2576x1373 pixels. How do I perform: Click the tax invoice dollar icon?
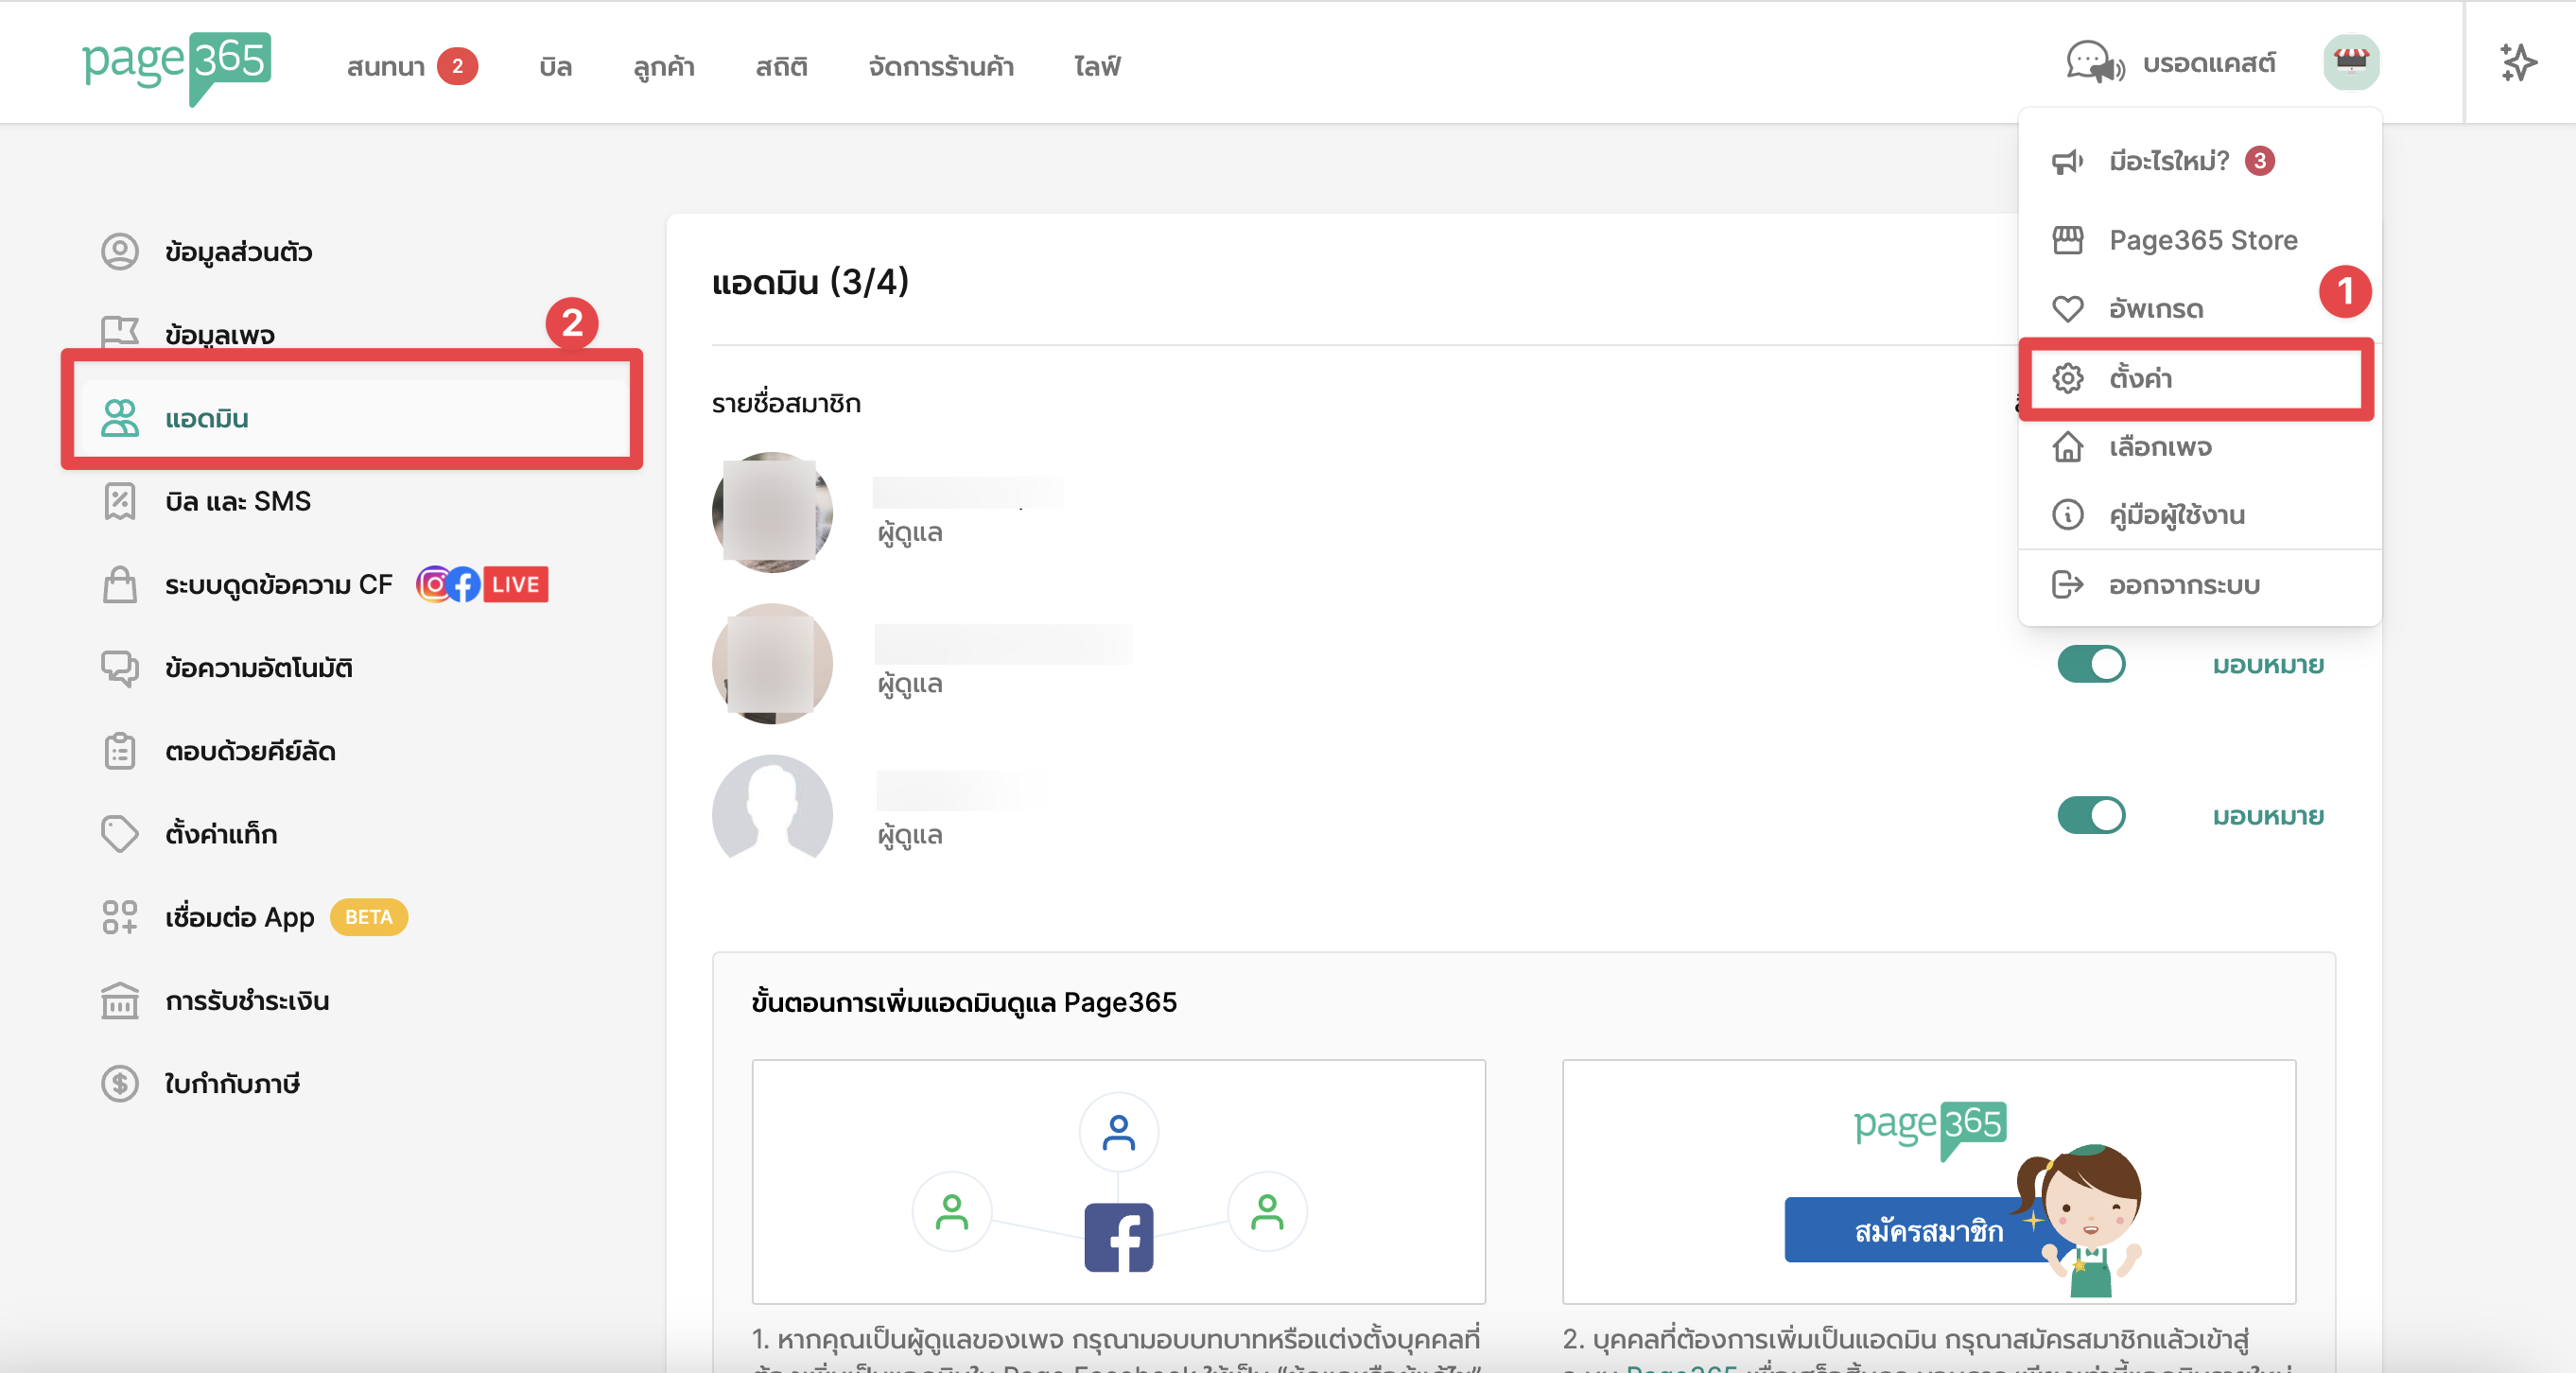coord(120,1083)
